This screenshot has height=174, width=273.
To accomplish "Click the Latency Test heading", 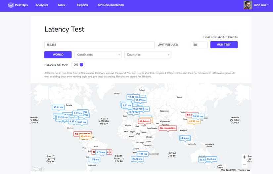I will tap(64, 29).
